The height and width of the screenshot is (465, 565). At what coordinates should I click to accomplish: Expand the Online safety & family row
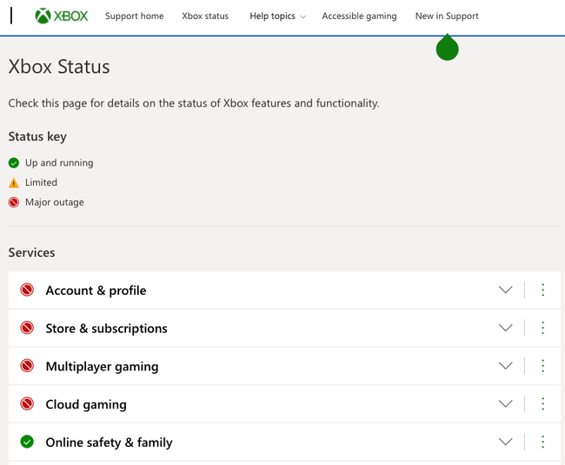tap(506, 442)
